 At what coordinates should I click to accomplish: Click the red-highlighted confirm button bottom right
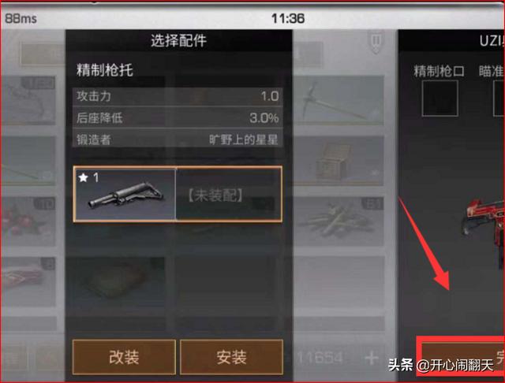click(461, 356)
